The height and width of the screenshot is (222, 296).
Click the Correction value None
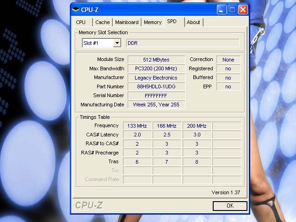point(228,60)
